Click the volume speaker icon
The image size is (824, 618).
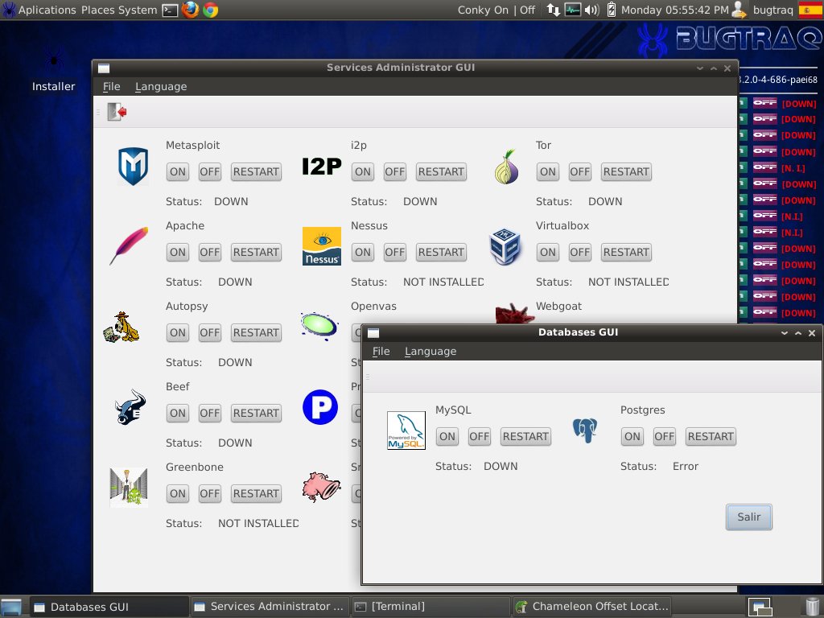pyautogui.click(x=591, y=10)
